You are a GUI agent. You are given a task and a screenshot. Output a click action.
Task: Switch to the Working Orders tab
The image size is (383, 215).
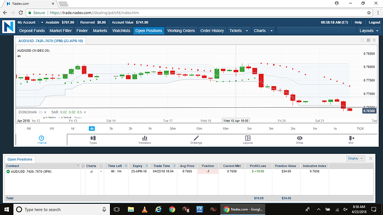click(181, 31)
